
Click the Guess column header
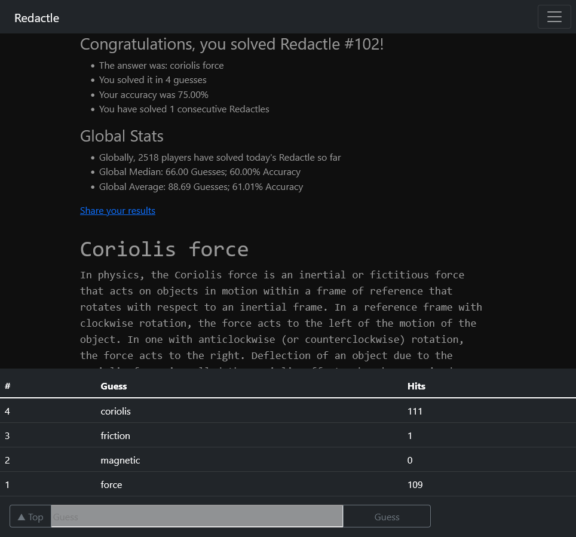[x=114, y=386]
